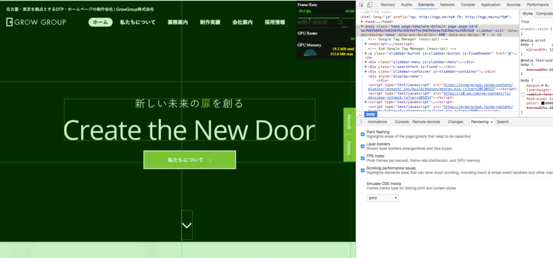Viewport: 553px width, 258px height.
Task: Click the Google Tag Manager comment line
Action: point(408,39)
